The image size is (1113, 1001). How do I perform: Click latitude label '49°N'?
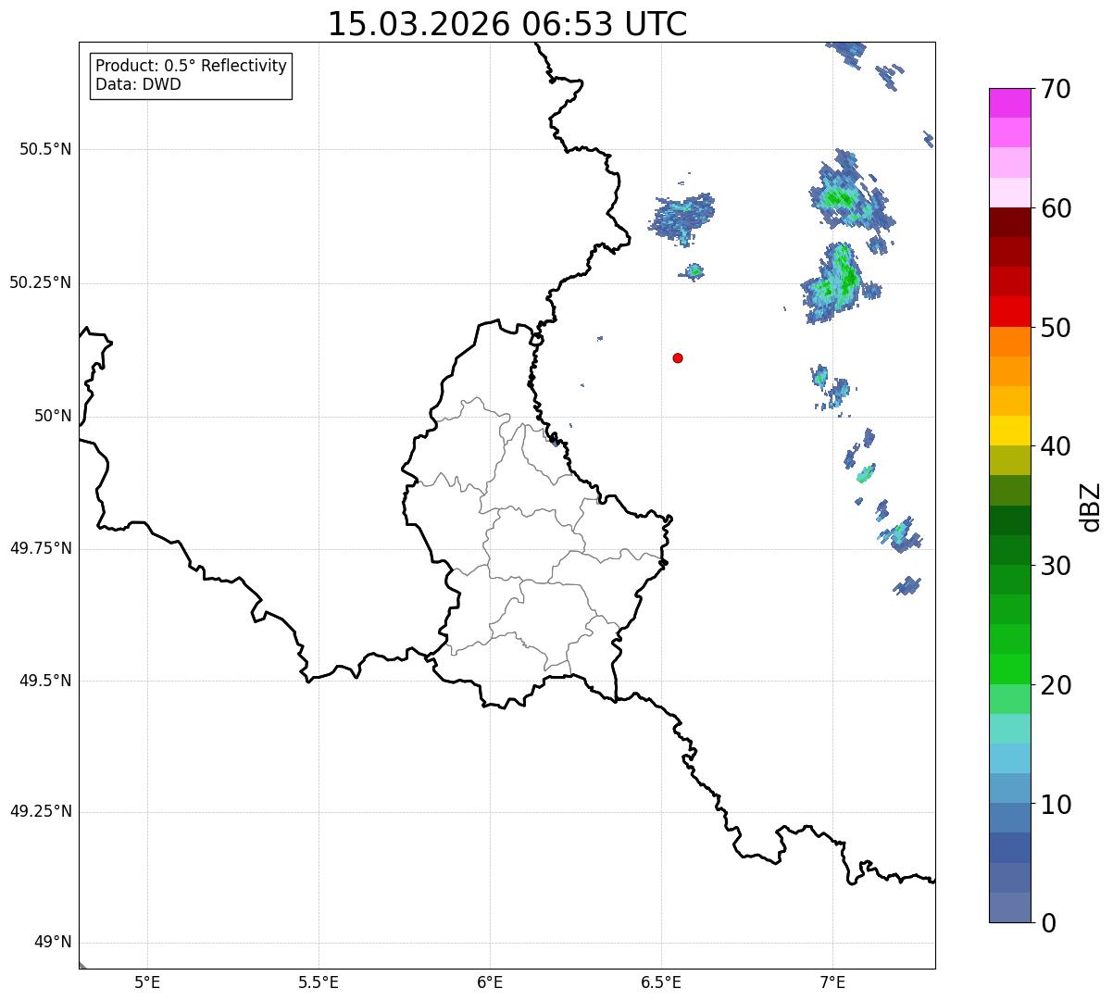pyautogui.click(x=53, y=943)
